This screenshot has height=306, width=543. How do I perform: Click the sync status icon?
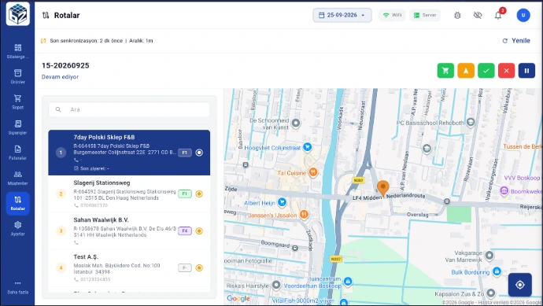pos(43,41)
